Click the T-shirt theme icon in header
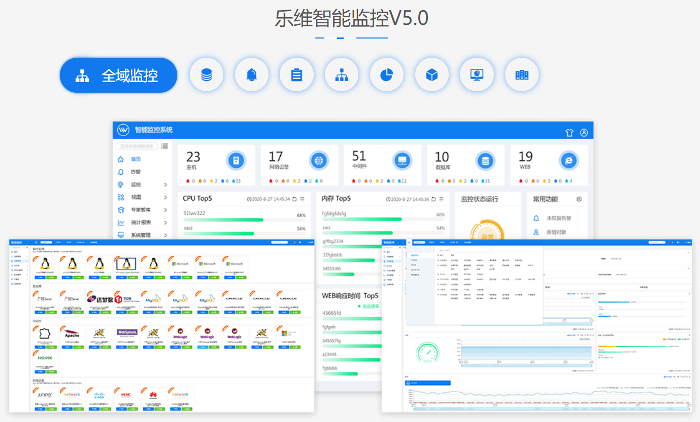 pos(569,133)
